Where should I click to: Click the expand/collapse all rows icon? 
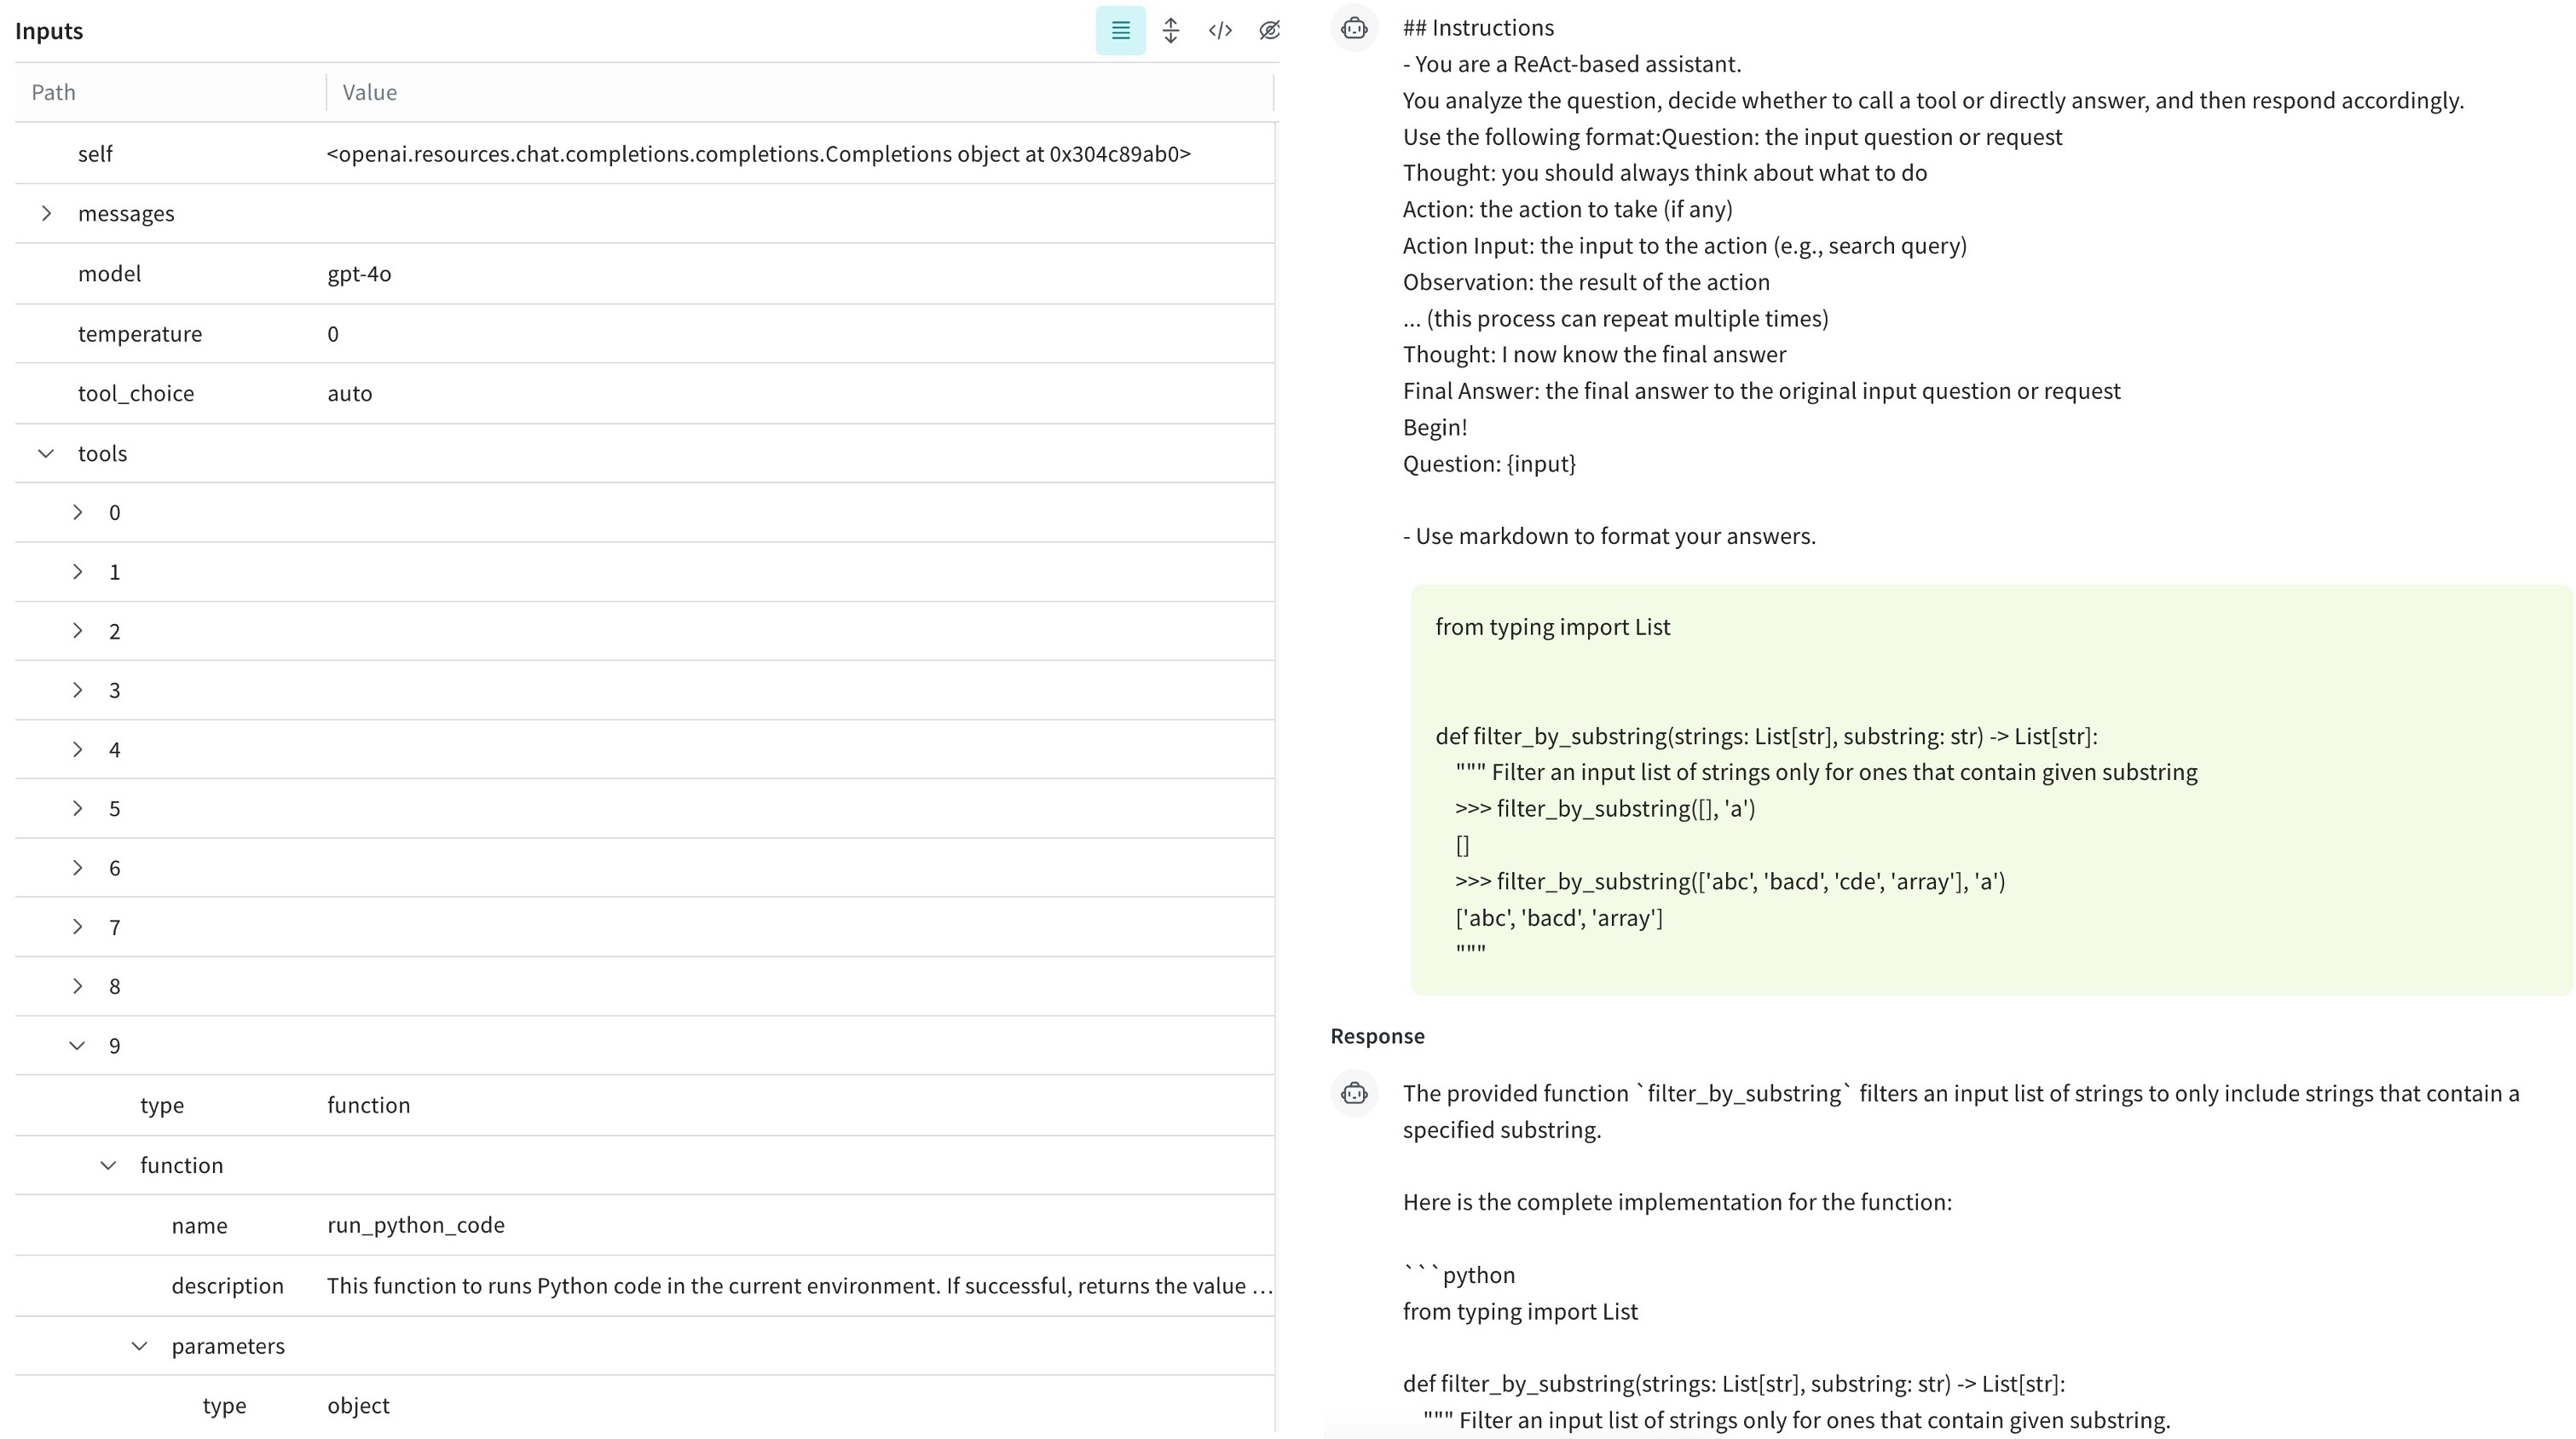pos(1170,31)
